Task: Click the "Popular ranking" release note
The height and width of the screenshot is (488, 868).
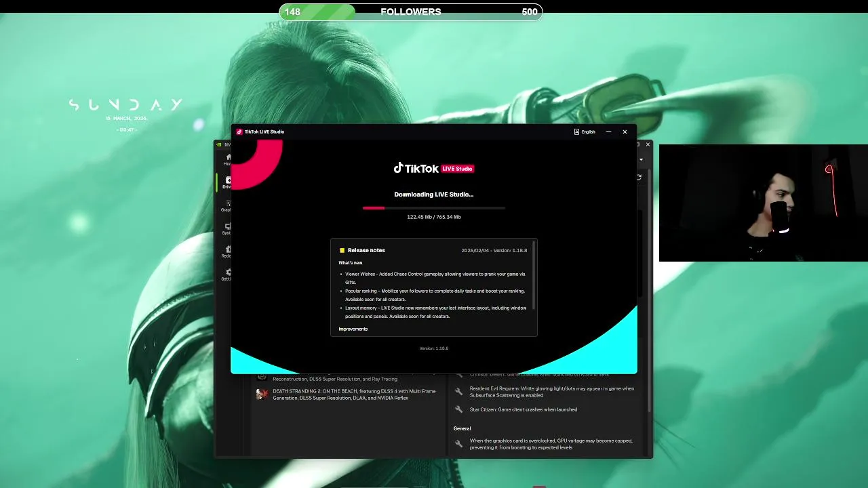Action: click(x=435, y=295)
